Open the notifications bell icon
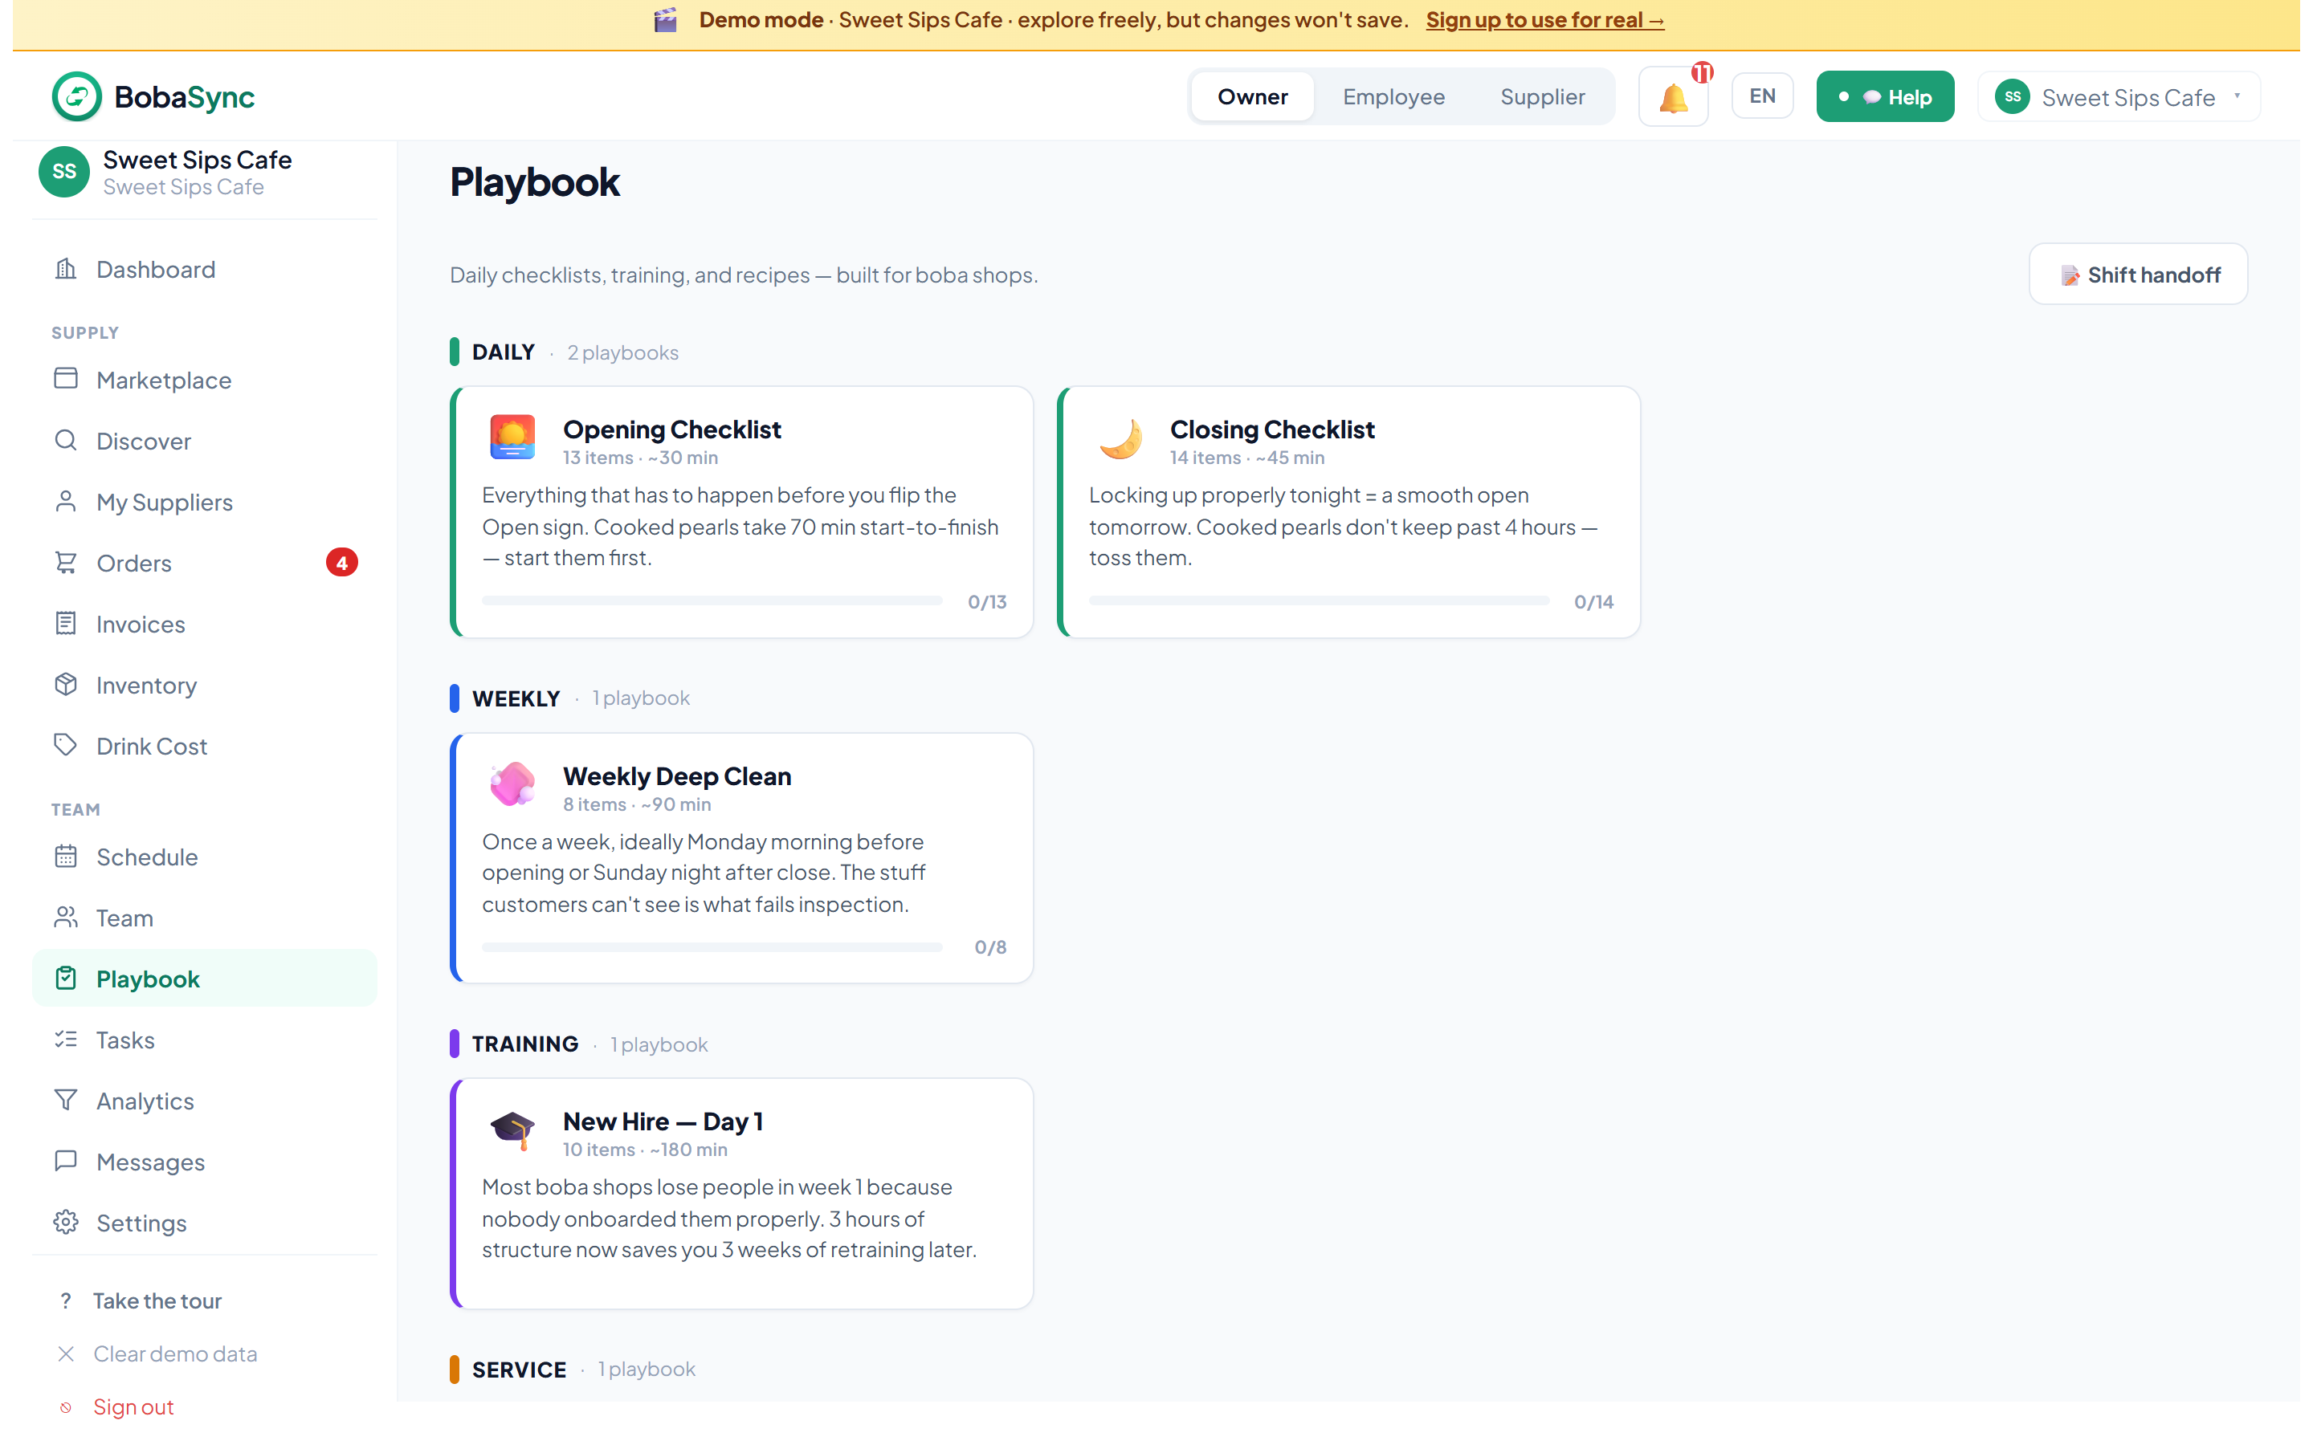 click(1673, 96)
